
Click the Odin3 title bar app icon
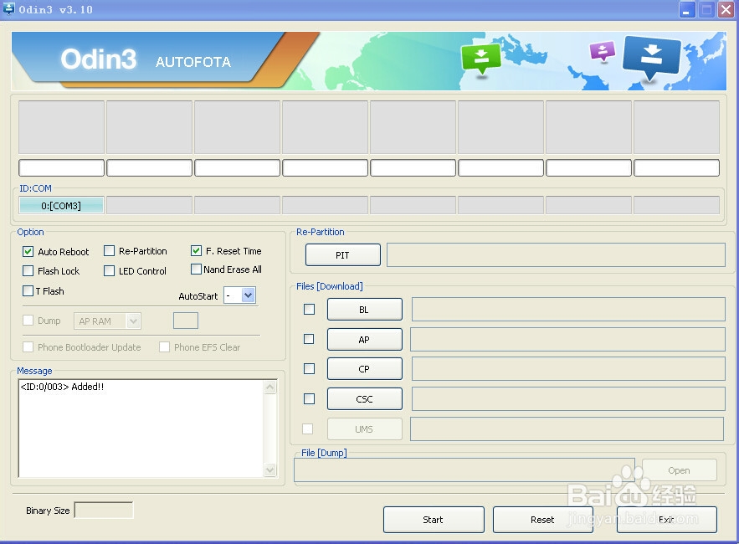tap(8, 9)
